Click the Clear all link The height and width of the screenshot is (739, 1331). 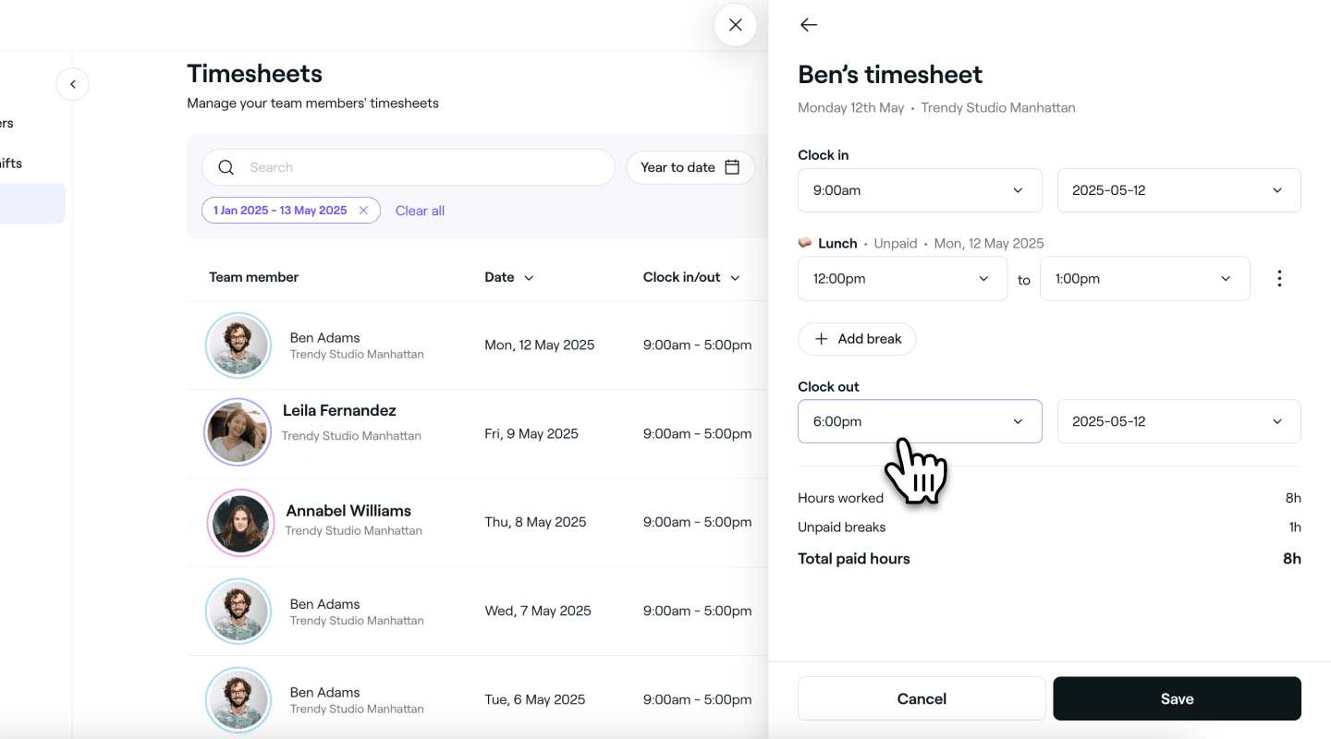(420, 211)
